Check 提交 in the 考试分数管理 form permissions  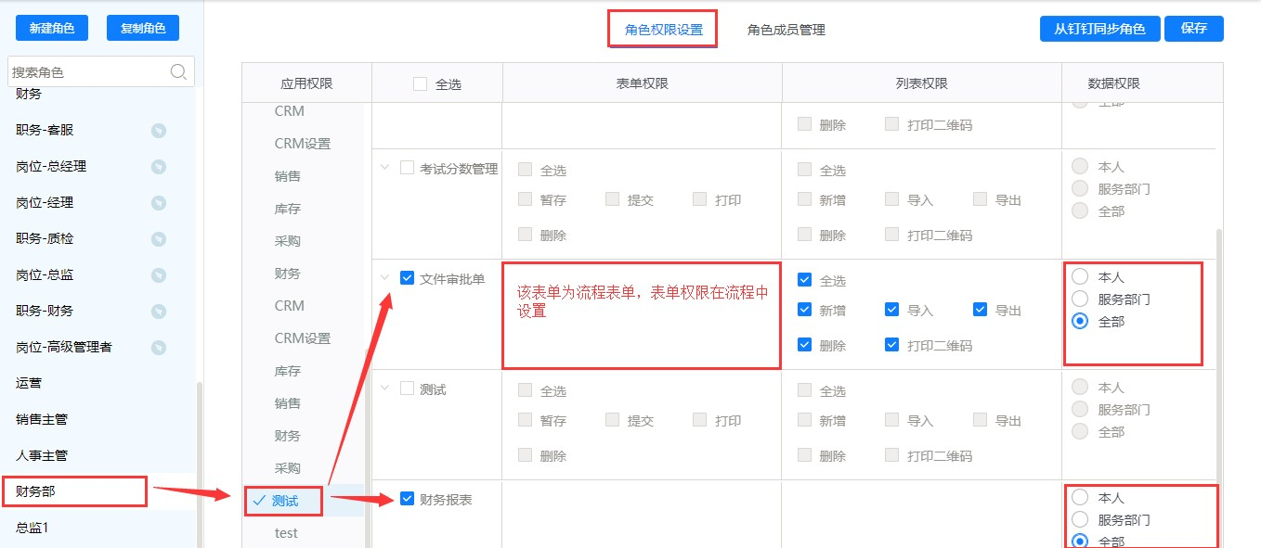tap(612, 199)
